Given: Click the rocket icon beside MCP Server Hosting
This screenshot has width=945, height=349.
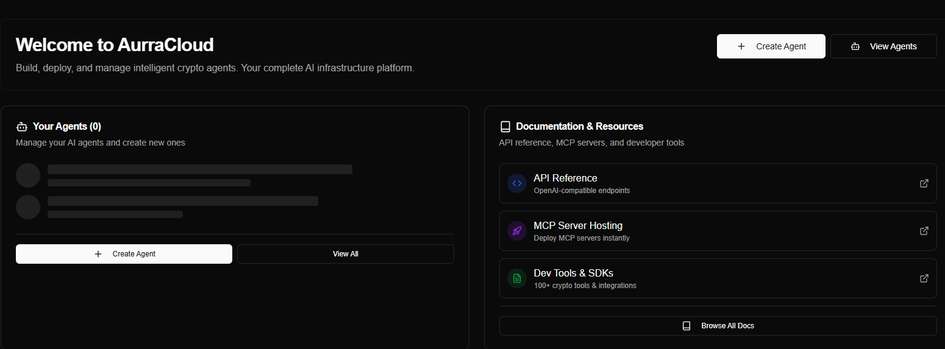Looking at the screenshot, I should pyautogui.click(x=517, y=231).
